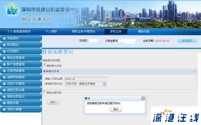This screenshot has height=125, width=201.
Task: Click the 还款金额 input field
Action: tap(85, 79)
